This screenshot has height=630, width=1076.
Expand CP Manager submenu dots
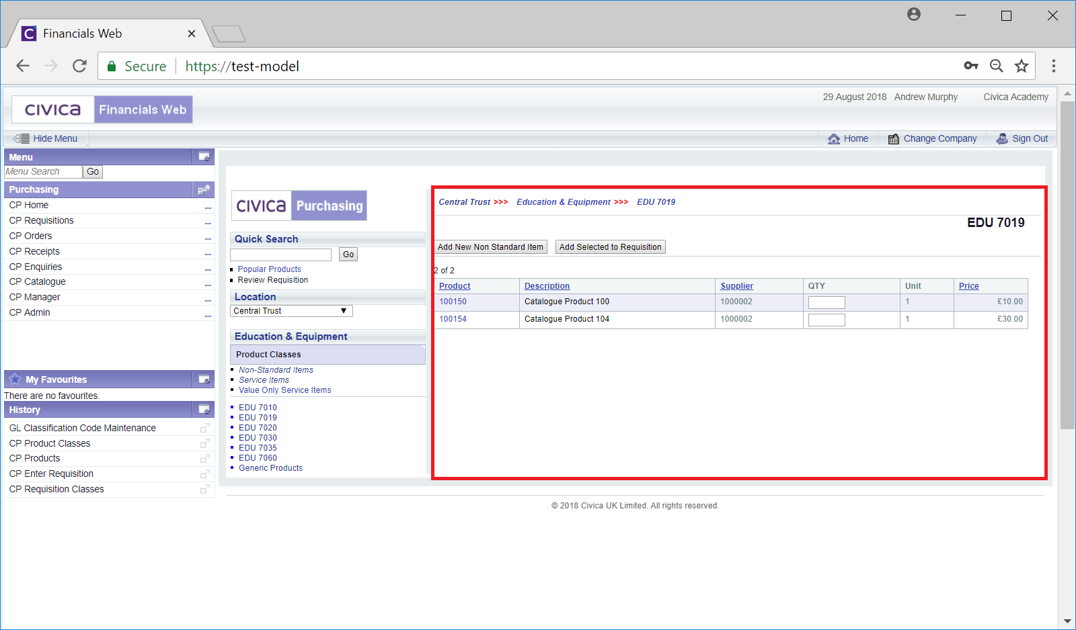click(x=208, y=301)
